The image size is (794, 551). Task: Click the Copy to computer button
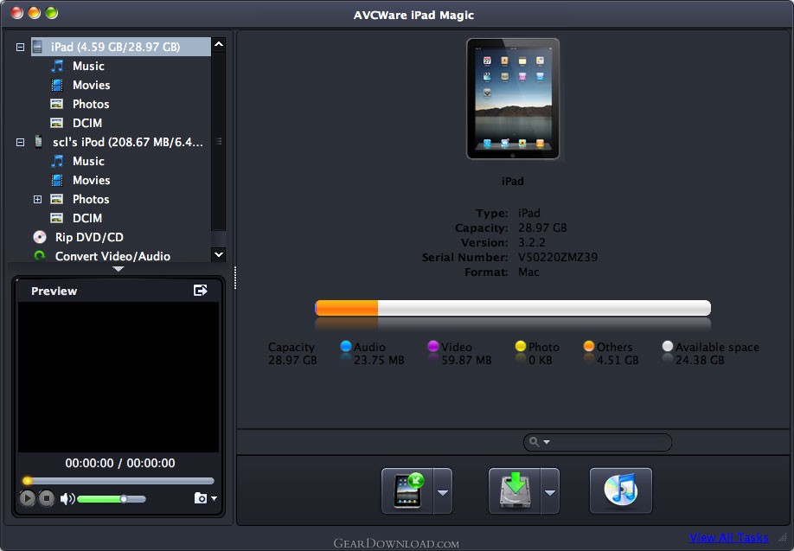point(515,490)
